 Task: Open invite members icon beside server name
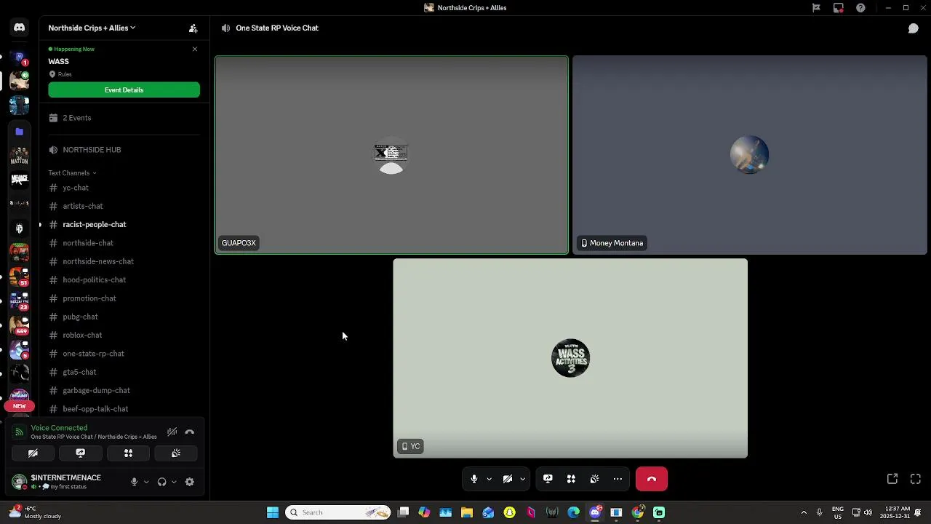coord(193,28)
